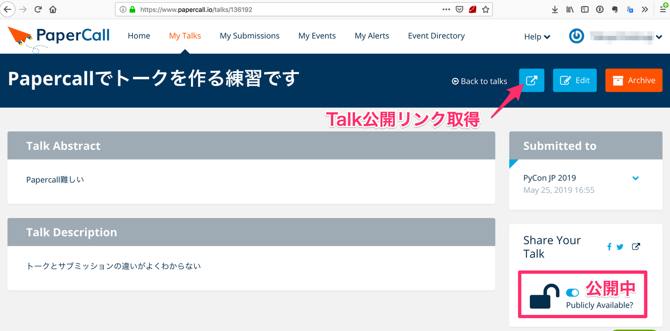Open the Firefox library icon
This screenshot has width=670, height=331.
tap(570, 9)
